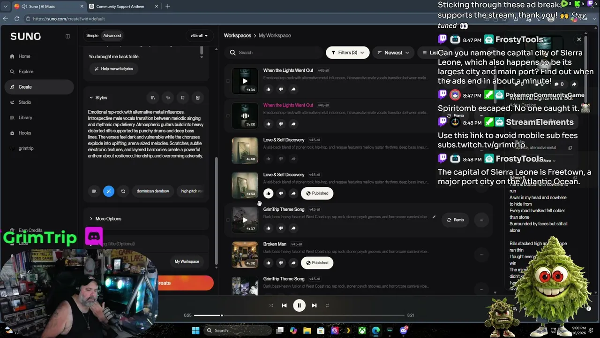This screenshot has height=338, width=600.
Task: Pause the currently playing song
Action: click(x=299, y=306)
